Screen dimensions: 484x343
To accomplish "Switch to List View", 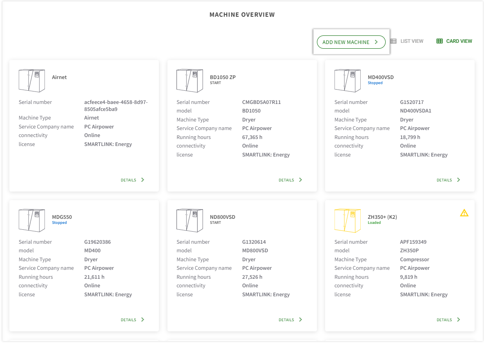I will pos(407,41).
